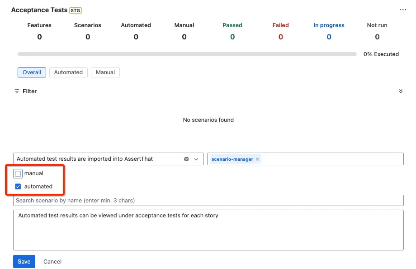The width and height of the screenshot is (416, 269).
Task: Remove the scenario-manager tag
Action: (257, 159)
